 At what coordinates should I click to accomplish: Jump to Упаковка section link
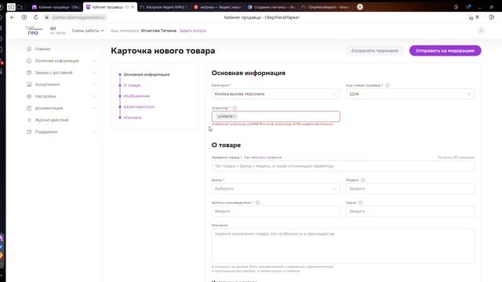(133, 117)
